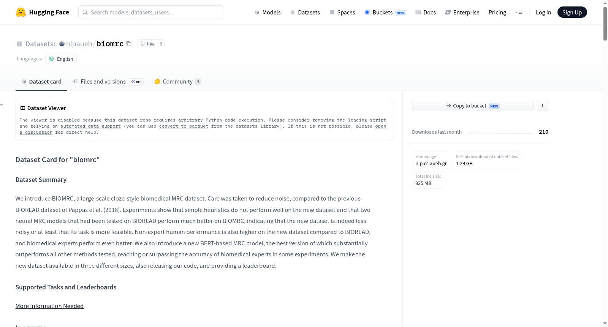Follow the convert to parquet link
Image resolution: width=608 pixels, height=327 pixels.
tap(184, 126)
